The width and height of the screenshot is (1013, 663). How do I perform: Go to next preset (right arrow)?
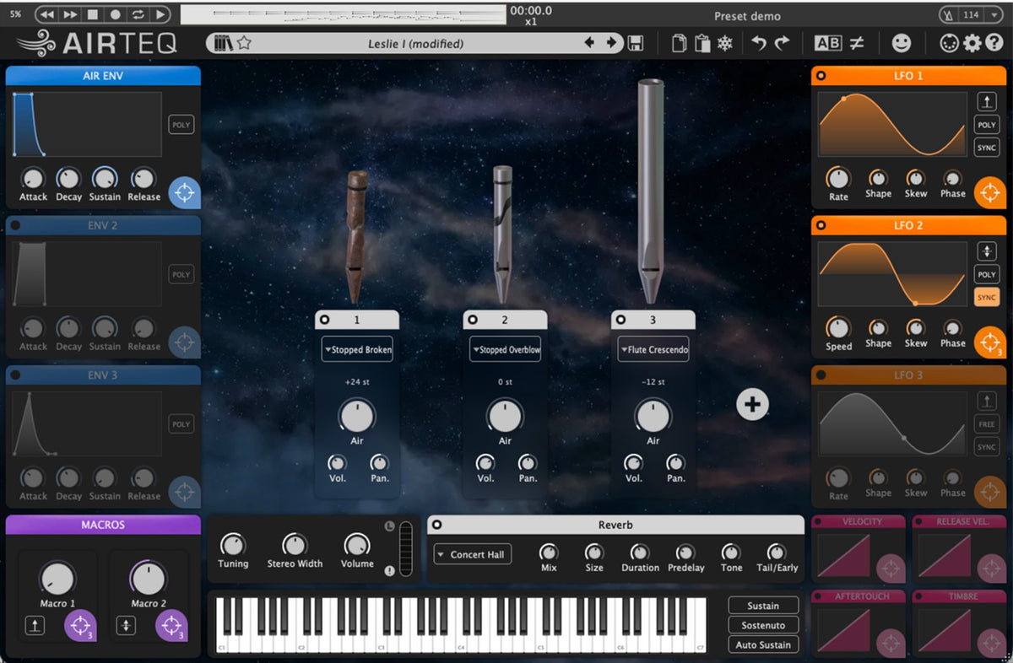point(612,43)
